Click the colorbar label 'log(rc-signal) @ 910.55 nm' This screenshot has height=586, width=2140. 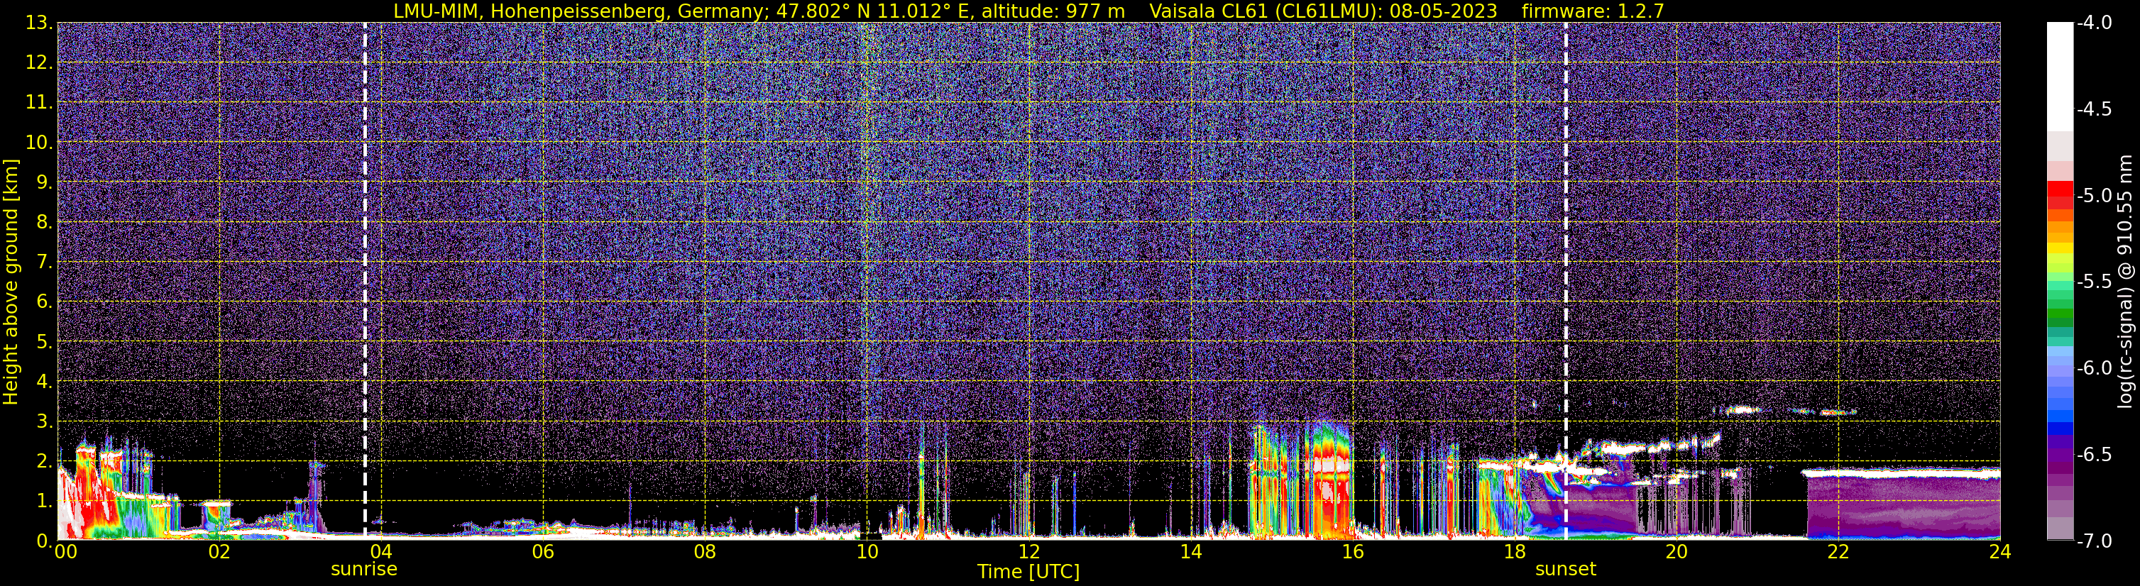[x=2126, y=282]
